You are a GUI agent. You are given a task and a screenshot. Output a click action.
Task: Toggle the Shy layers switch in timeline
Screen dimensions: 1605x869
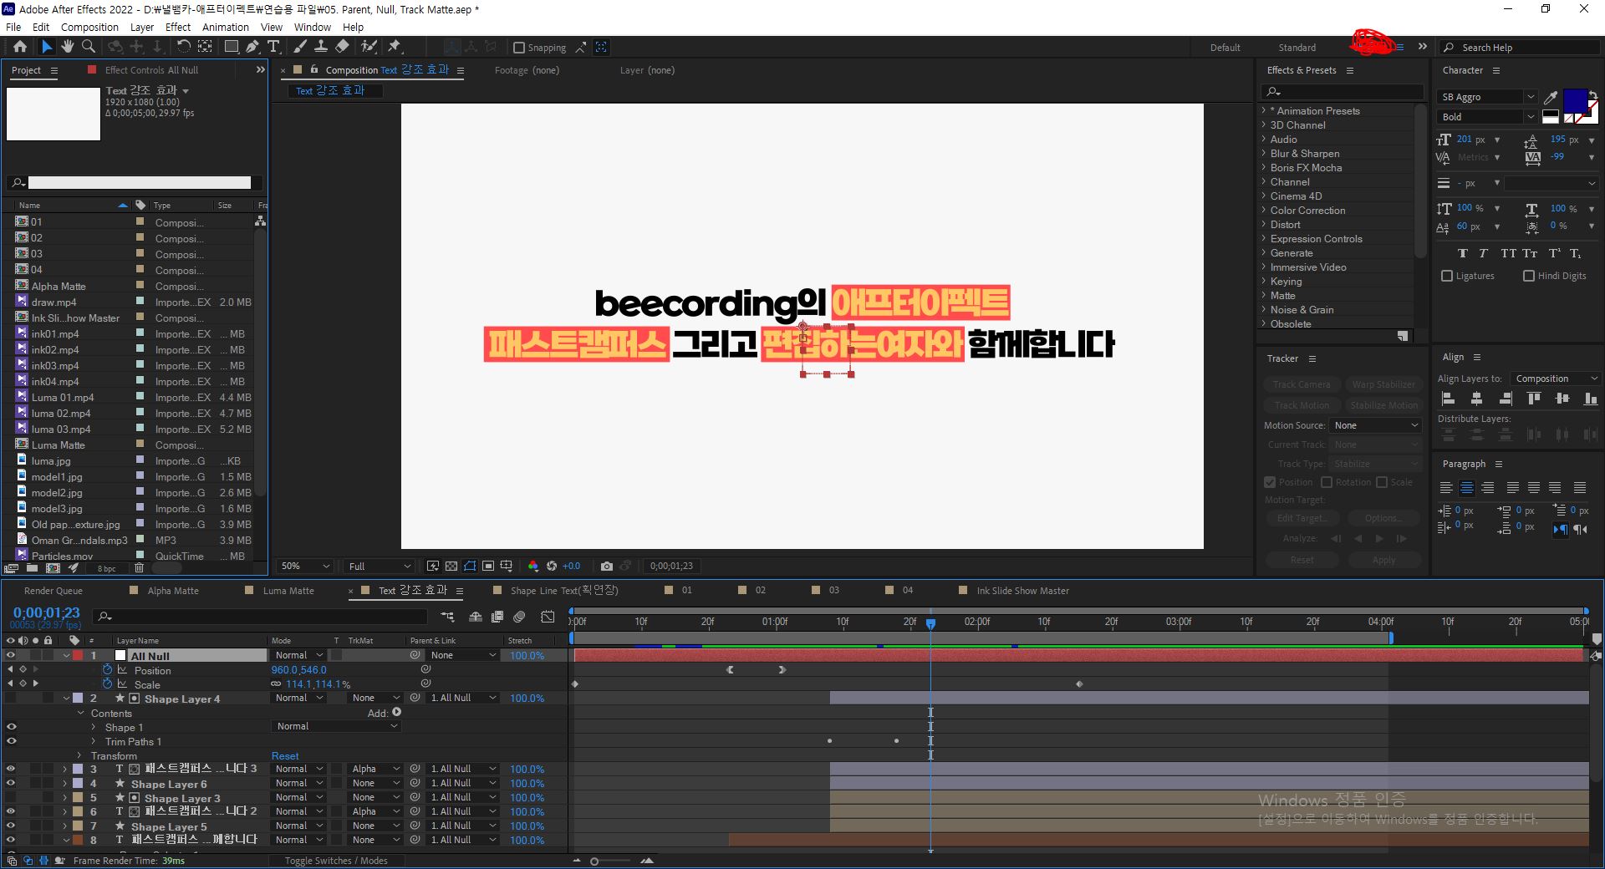click(476, 617)
